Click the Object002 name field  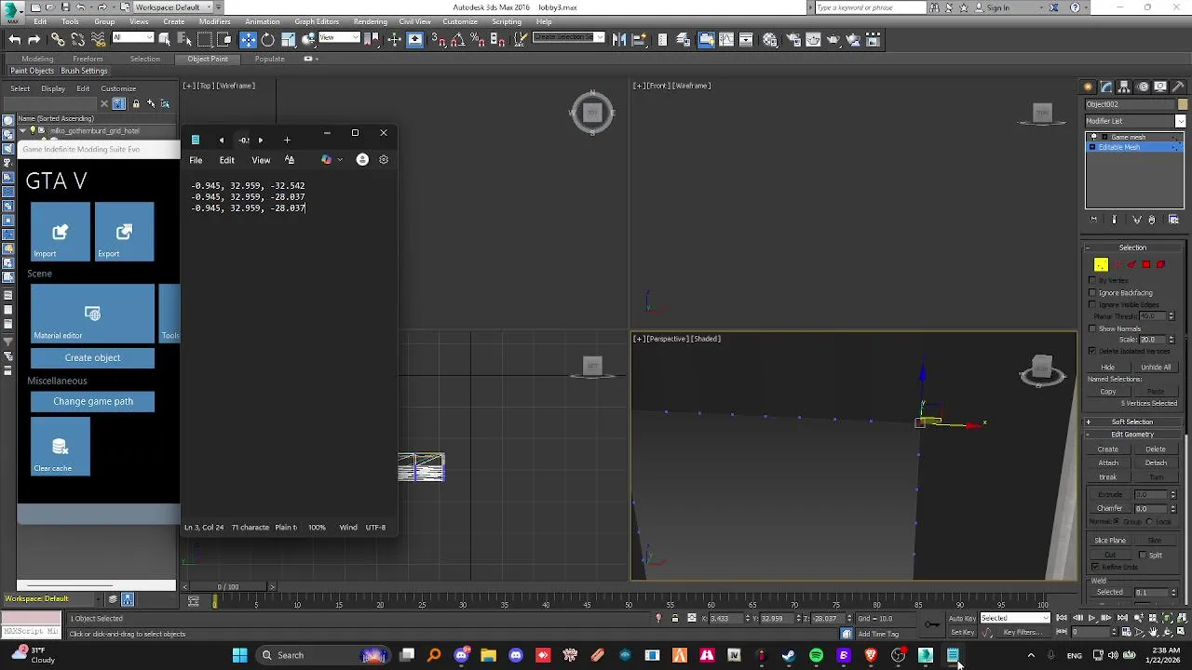tap(1130, 104)
